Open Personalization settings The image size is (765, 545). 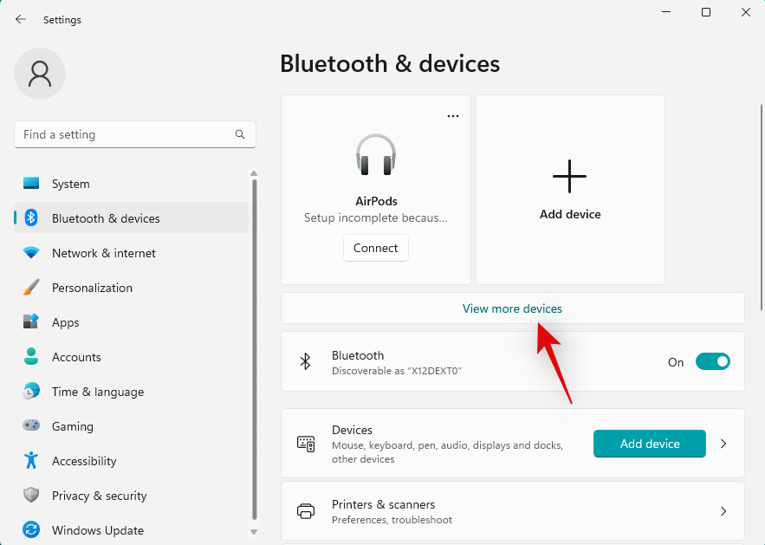131,288
